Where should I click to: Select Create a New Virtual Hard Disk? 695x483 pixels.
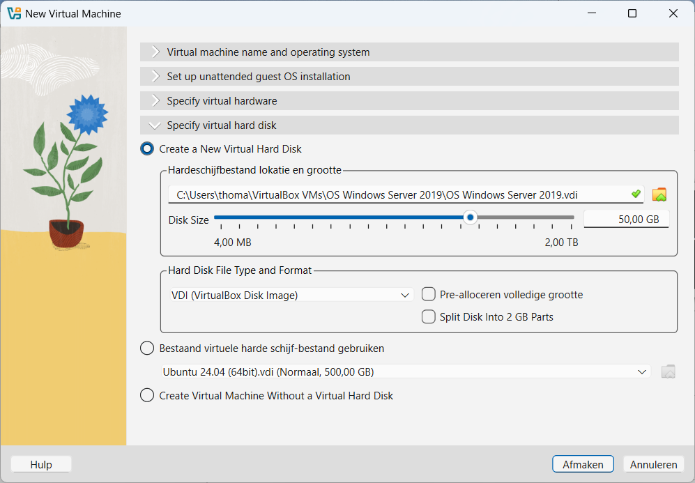click(x=147, y=148)
